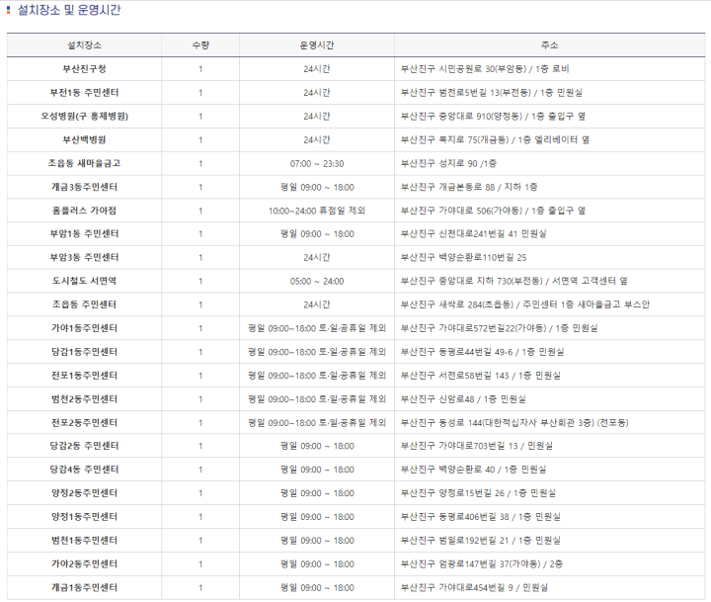
Task: Click '24시간' in the 부산진구청 row
Action: click(x=317, y=69)
